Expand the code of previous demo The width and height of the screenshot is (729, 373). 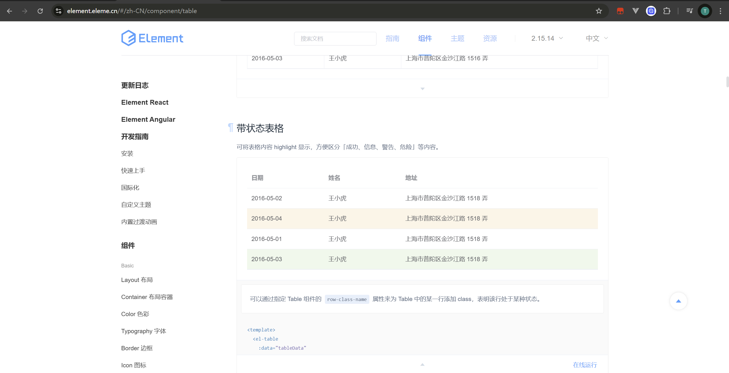click(422, 89)
